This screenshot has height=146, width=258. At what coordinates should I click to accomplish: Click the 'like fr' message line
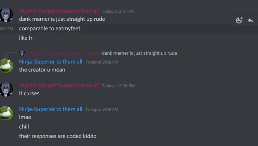click(x=26, y=38)
